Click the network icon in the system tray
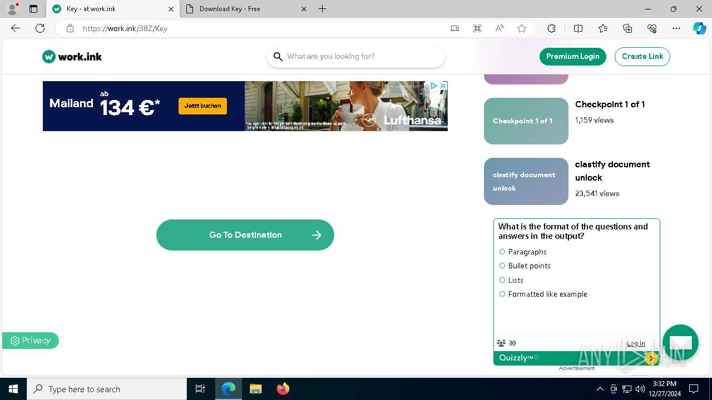The image size is (712, 400). point(626,389)
